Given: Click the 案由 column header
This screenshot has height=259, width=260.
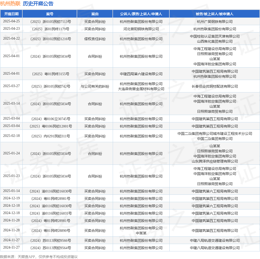Looking at the screenshot, I should (95, 14).
